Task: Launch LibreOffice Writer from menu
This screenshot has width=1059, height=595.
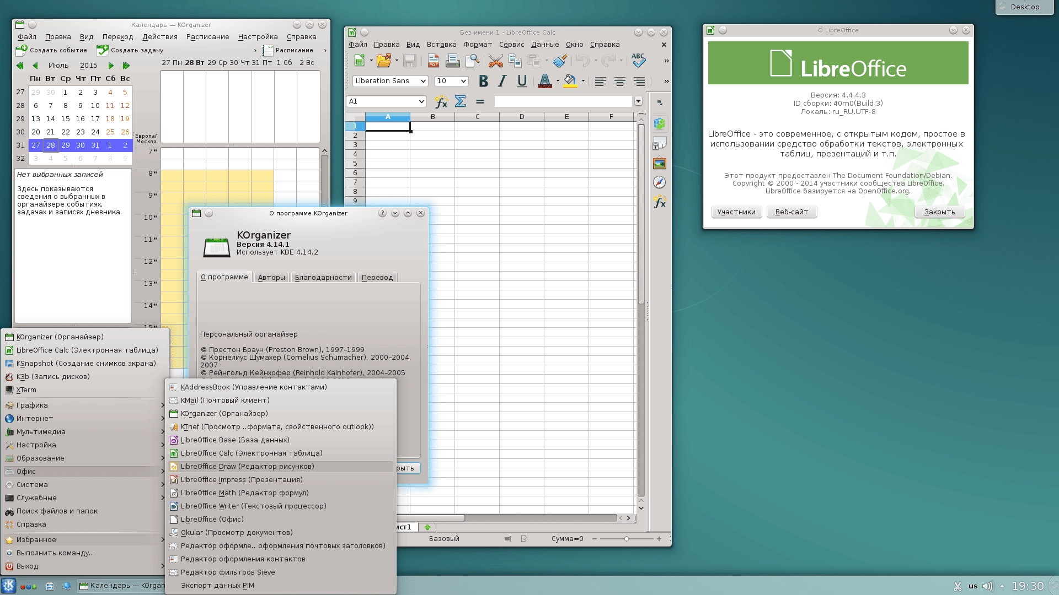Action: 281,506
